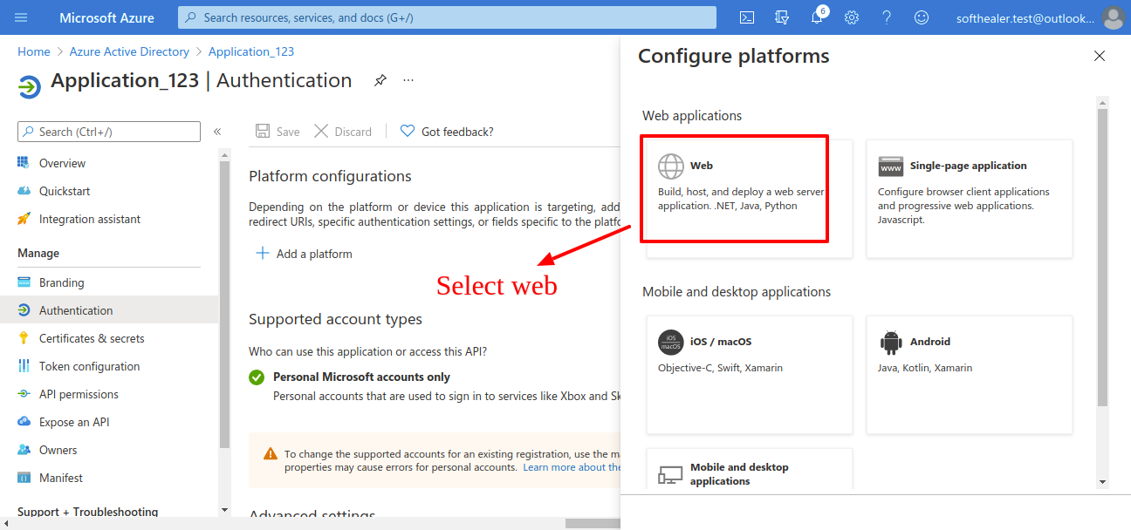This screenshot has width=1131, height=530.
Task: Click the Save button
Action: point(278,132)
